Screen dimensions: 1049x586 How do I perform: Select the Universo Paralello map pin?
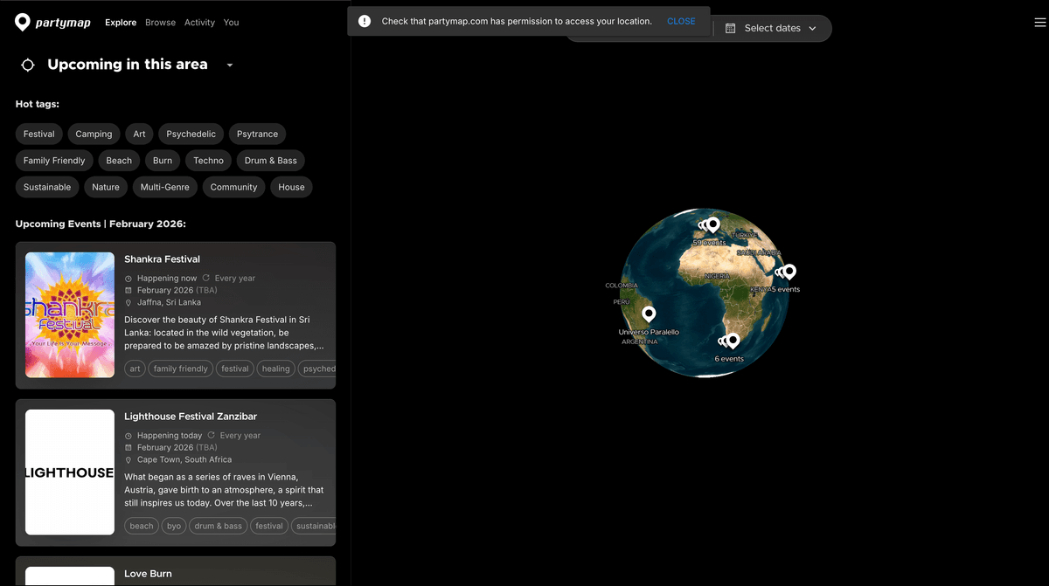coord(649,314)
